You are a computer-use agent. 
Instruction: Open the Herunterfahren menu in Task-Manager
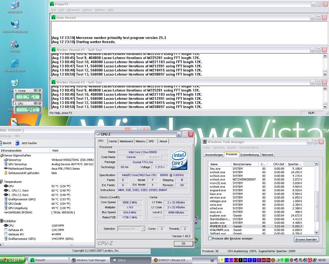(x=249, y=147)
